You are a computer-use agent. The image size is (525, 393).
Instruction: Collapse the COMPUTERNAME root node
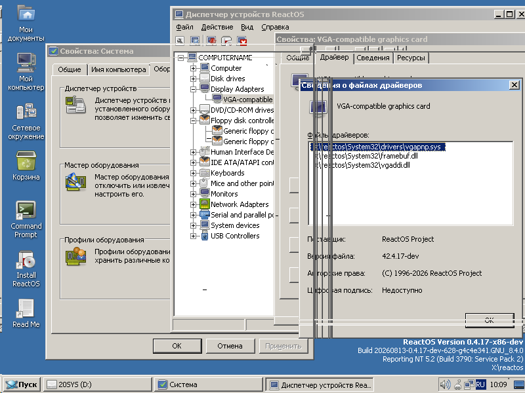coord(181,58)
